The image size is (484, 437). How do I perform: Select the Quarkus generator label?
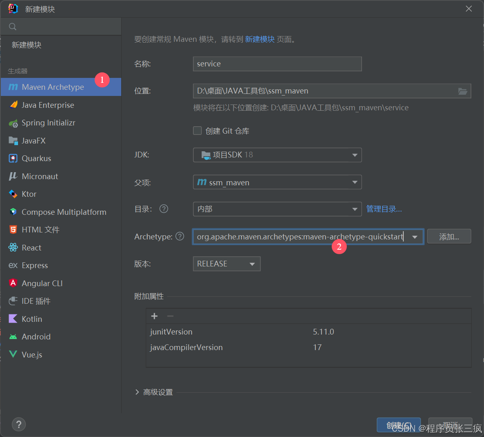pos(36,159)
